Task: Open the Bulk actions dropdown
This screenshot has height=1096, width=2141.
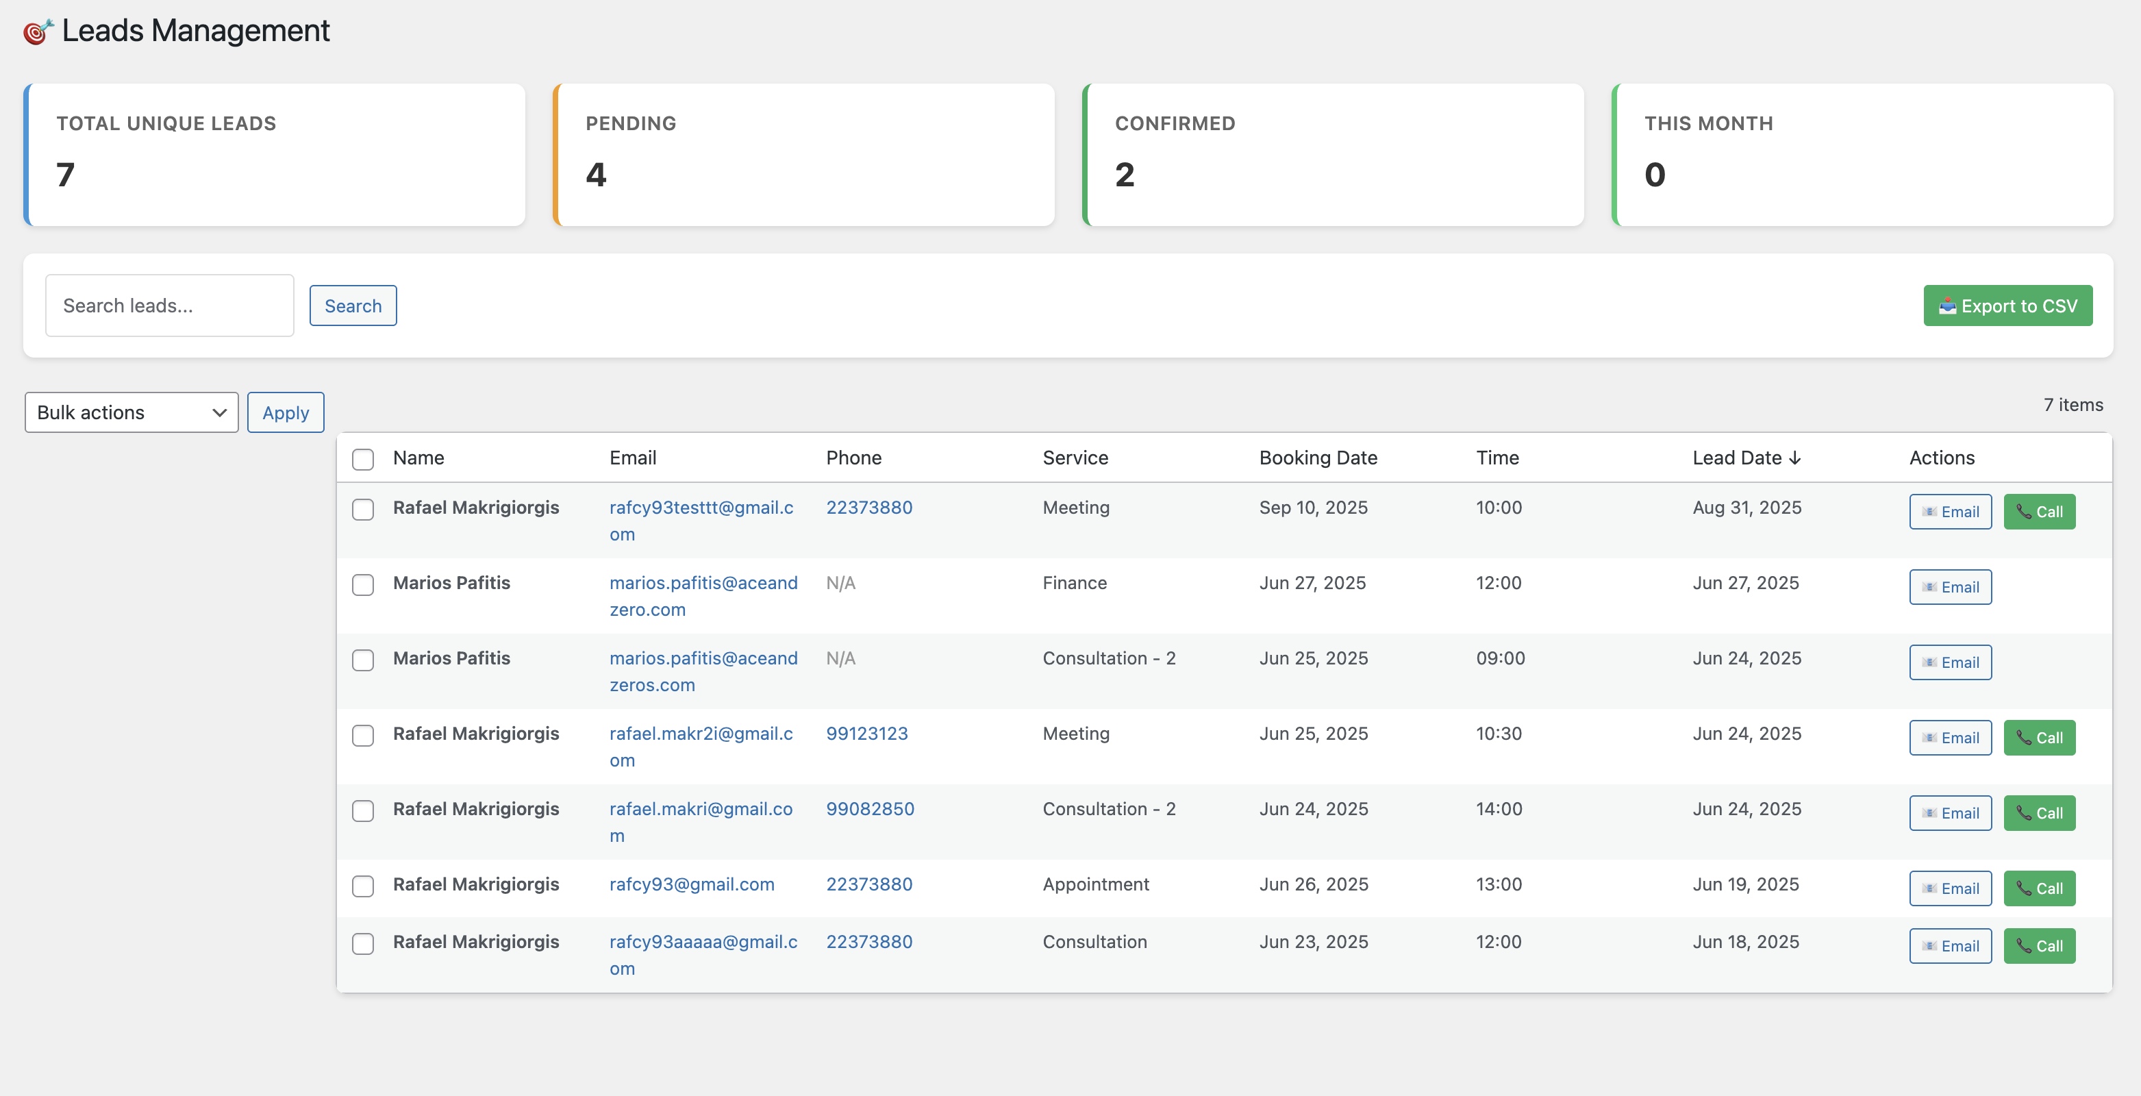Action: pyautogui.click(x=132, y=412)
